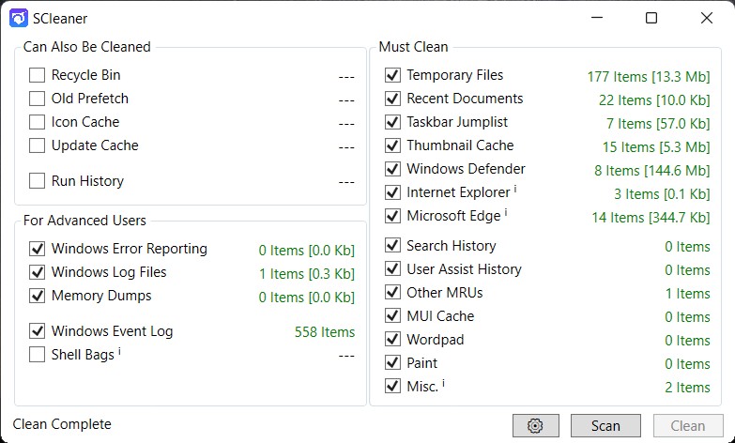Screen dimensions: 735x443
Task: Click the SCleaner app logo icon
Action: point(18,19)
